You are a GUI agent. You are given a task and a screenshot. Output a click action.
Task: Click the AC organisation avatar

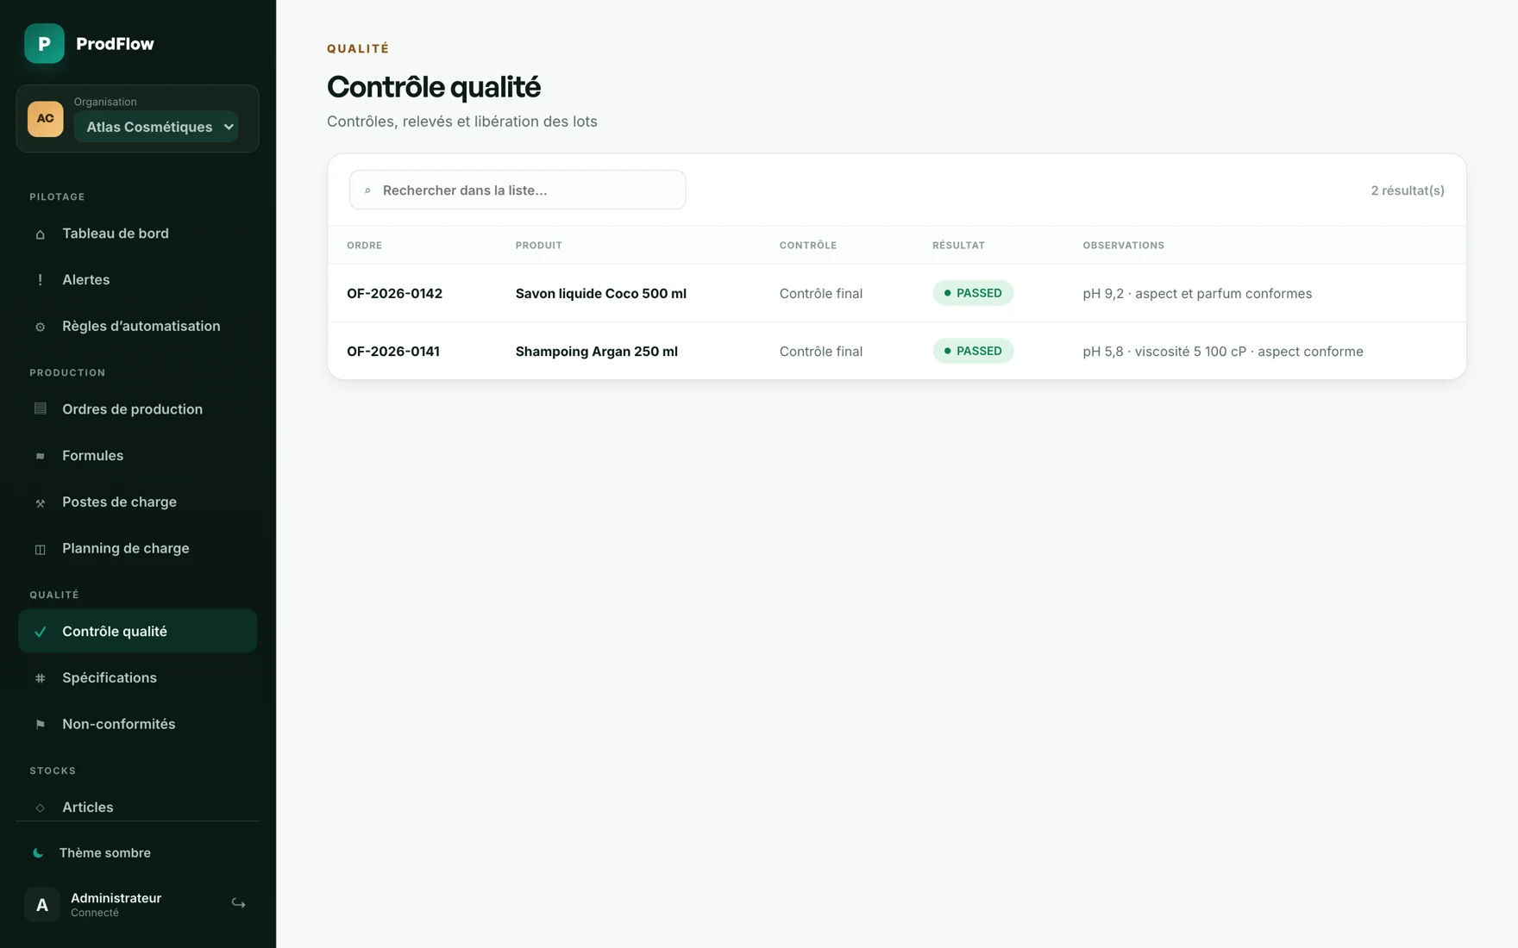[45, 119]
